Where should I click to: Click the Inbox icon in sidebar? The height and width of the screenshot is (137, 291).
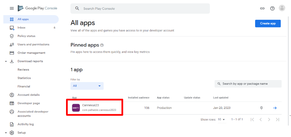[x=12, y=28]
